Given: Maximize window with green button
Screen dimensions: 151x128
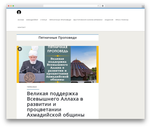Looking at the screenshot, I should [13, 6].
